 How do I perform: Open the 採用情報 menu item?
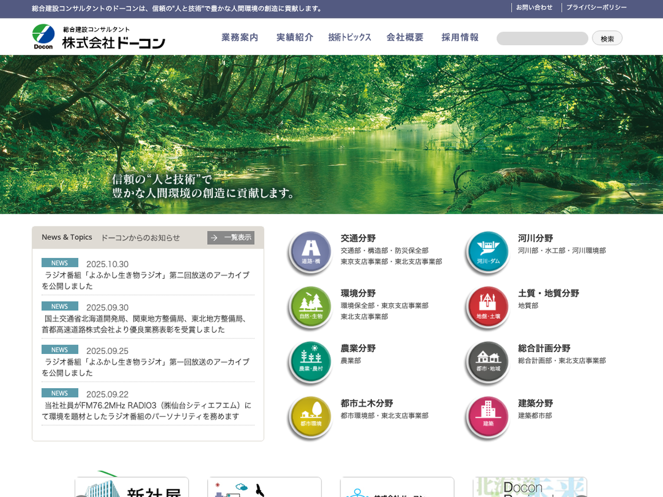click(x=460, y=38)
